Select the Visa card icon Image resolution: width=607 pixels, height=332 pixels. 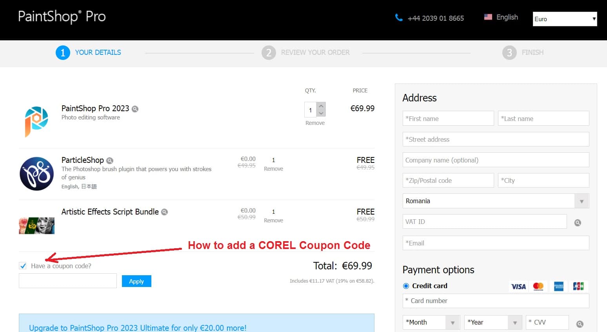pos(518,286)
